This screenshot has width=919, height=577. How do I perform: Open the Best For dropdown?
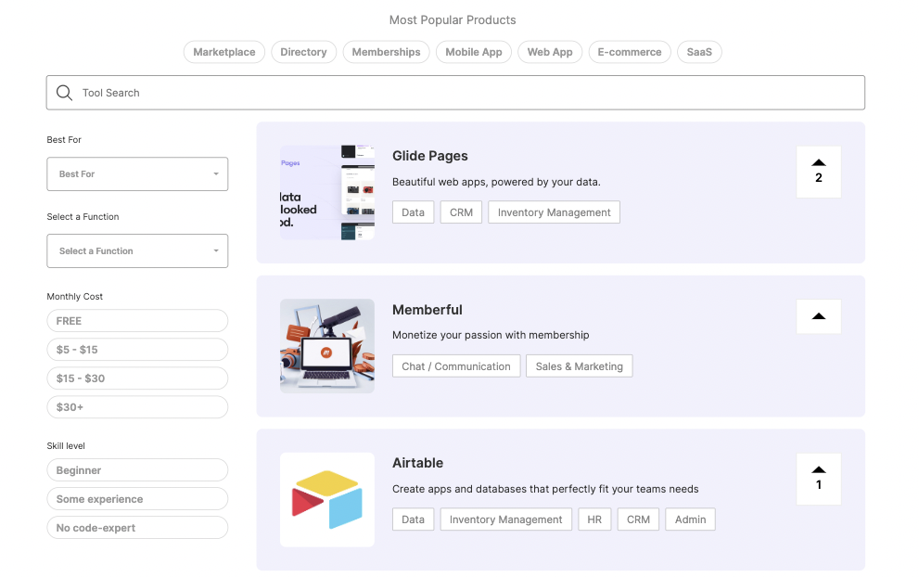(137, 174)
